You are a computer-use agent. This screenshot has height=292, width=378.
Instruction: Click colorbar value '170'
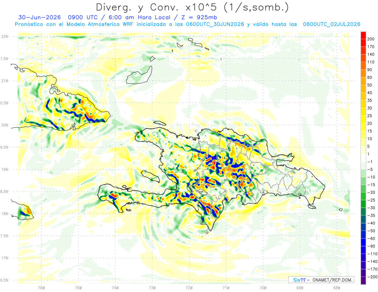[x=370, y=46]
